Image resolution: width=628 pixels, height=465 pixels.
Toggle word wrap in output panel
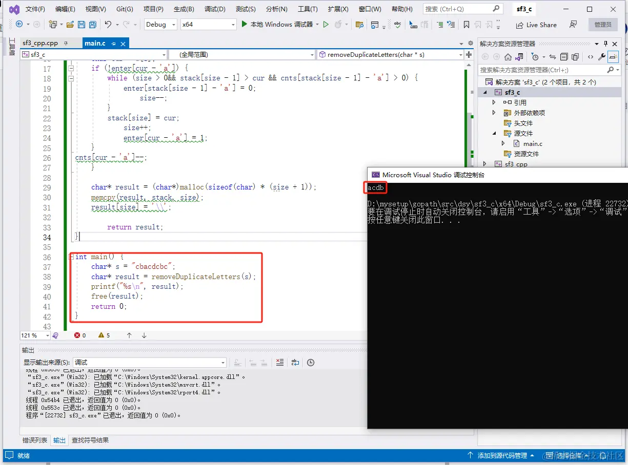295,363
